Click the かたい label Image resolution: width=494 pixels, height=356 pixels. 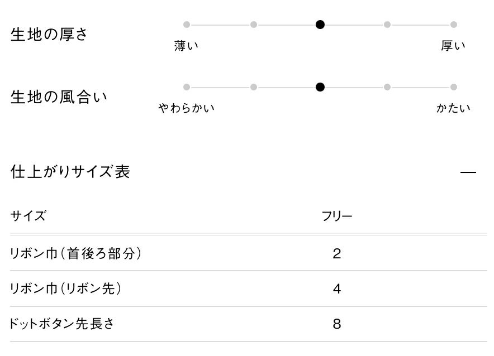click(453, 108)
